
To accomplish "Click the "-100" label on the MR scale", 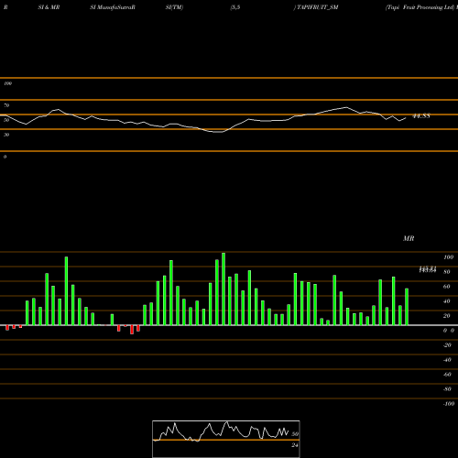I will point(449,404).
